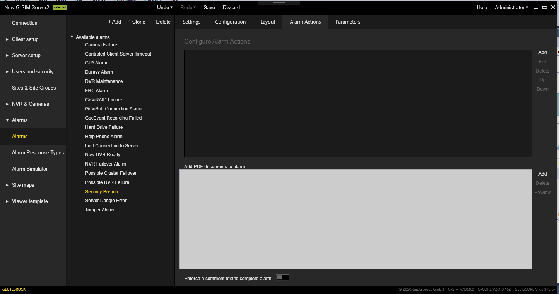Expand Users and security section
Screen dimensions: 559x294
(x=7, y=71)
